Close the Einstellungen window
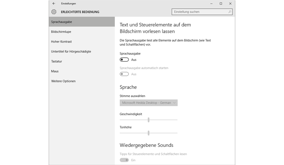The image size is (284, 165). pyautogui.click(x=231, y=3)
